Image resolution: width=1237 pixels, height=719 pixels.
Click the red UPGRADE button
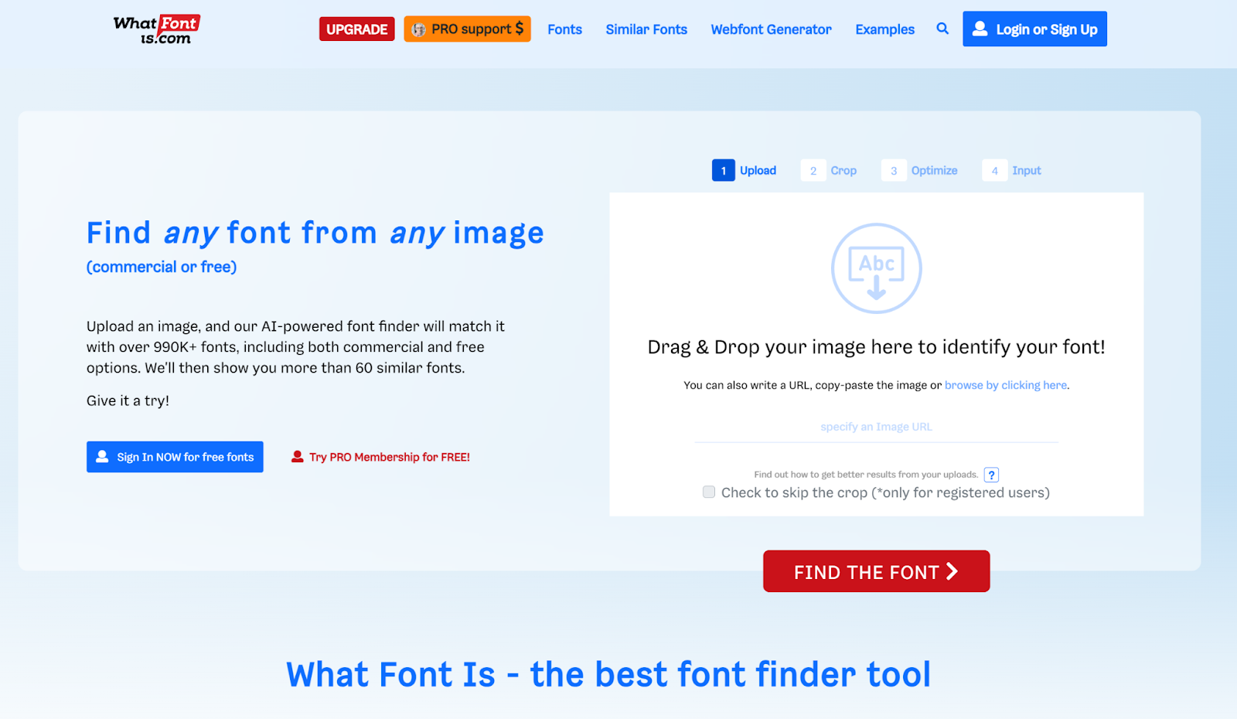(x=357, y=29)
